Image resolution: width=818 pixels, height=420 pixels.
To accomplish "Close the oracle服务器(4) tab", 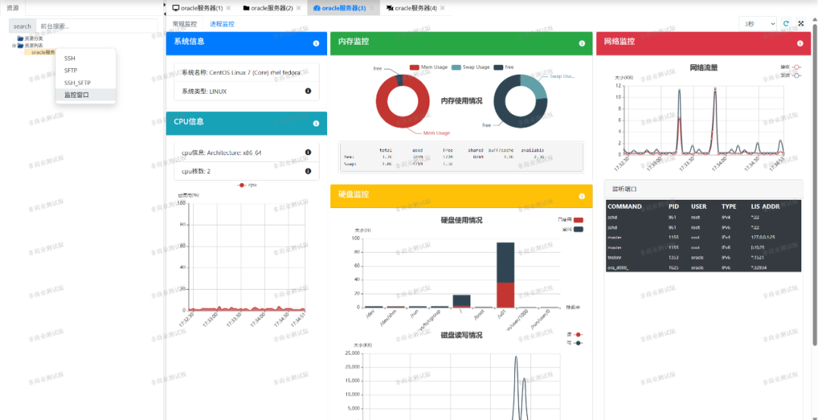I will 442,8.
